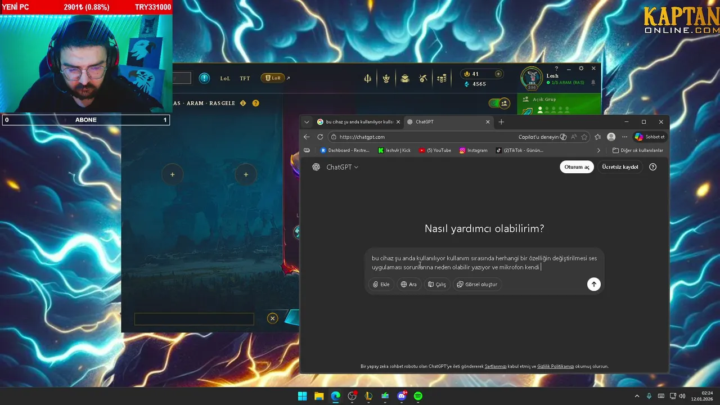
Task: Refresh the ChatGPT page
Action: click(x=320, y=137)
